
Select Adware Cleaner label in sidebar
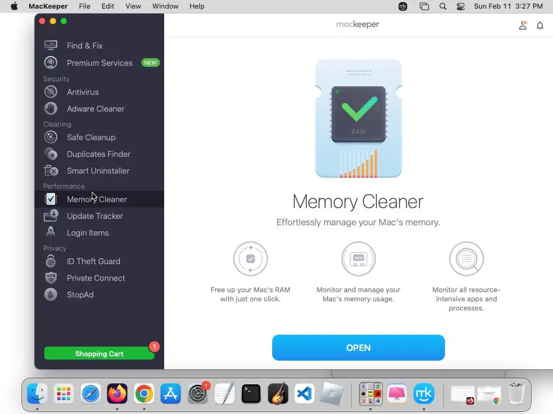click(96, 108)
